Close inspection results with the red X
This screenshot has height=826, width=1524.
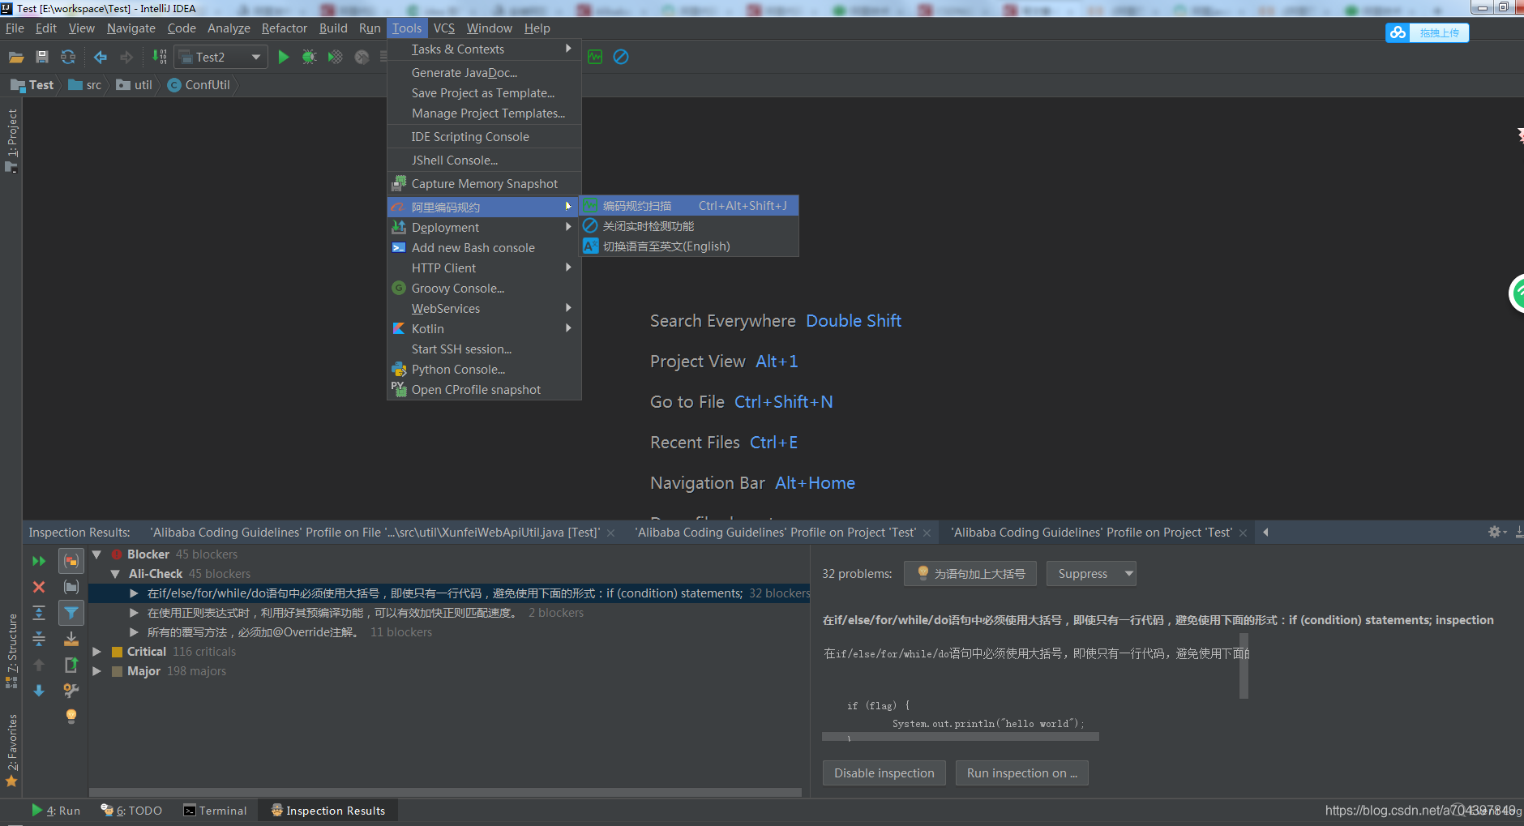coord(39,587)
